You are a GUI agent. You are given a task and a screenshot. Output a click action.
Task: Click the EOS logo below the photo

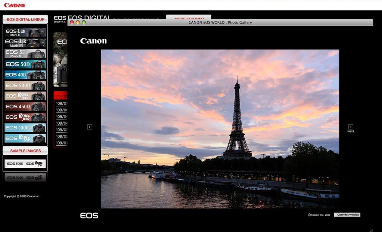point(89,216)
